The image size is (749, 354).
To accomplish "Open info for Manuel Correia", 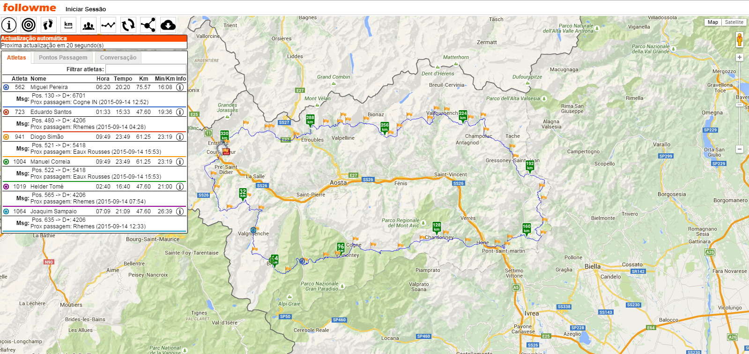I will click(x=179, y=162).
